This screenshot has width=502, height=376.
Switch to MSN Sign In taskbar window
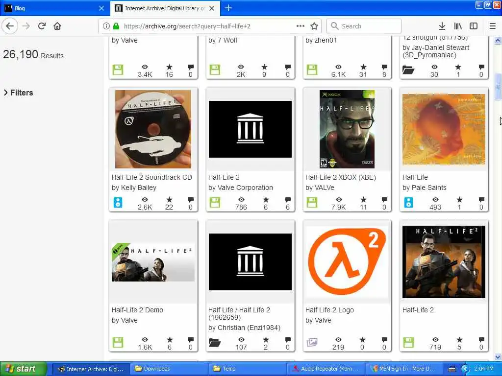pos(404,369)
